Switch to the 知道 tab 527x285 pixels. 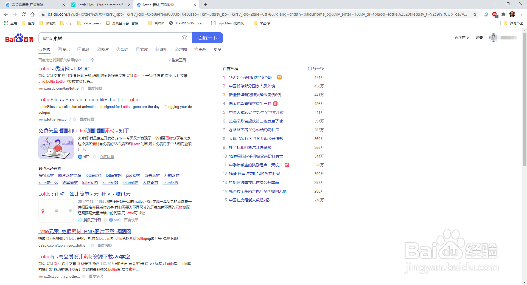tap(122, 49)
